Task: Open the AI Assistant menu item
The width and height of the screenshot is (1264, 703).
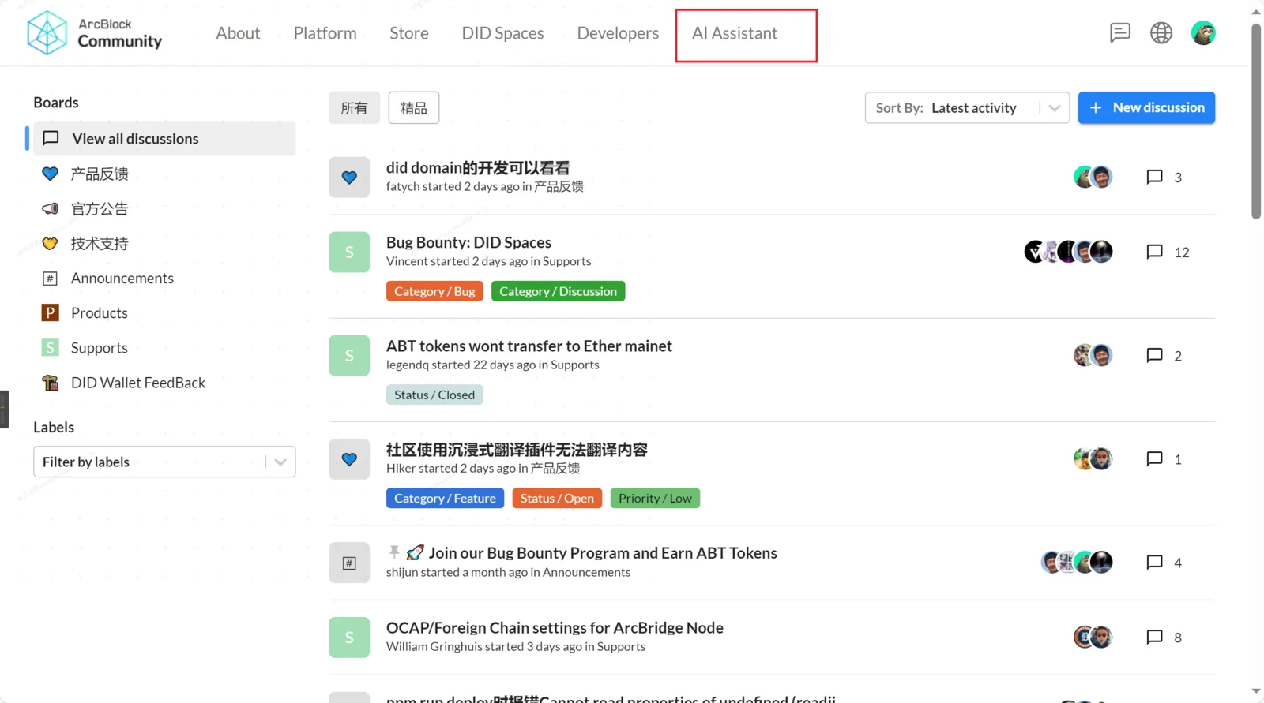Action: click(735, 33)
